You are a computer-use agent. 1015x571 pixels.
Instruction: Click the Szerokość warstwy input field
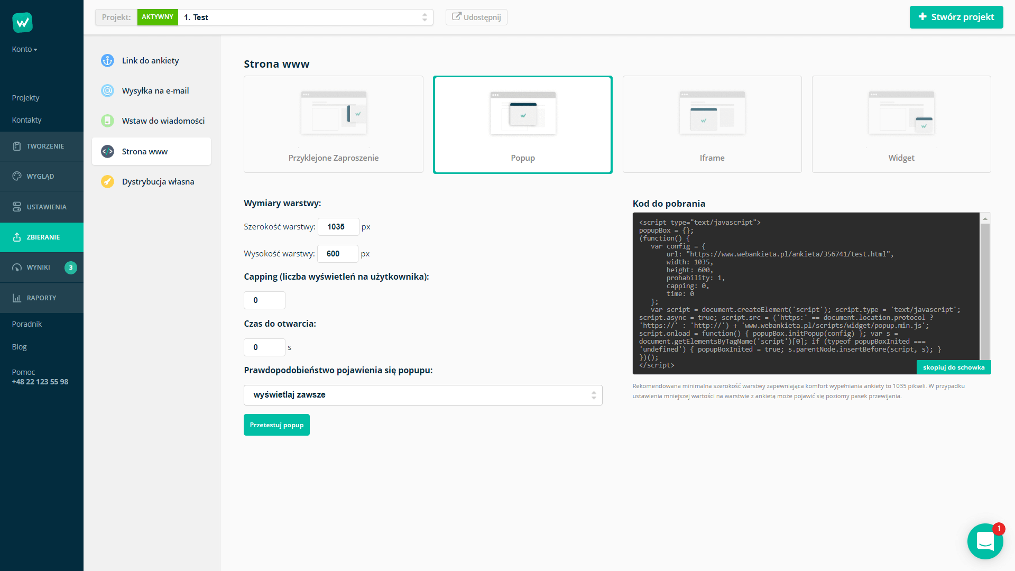[x=338, y=227]
